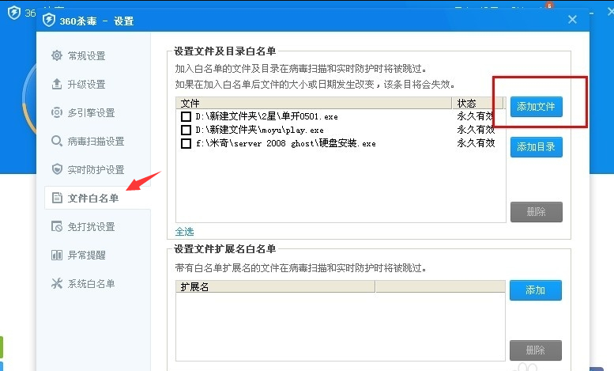This screenshot has width=614, height=371.
Task: Click the notification badge in the main window
Action: point(549,6)
